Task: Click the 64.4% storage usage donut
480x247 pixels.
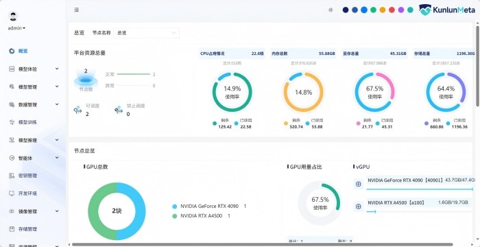Action: (446, 92)
